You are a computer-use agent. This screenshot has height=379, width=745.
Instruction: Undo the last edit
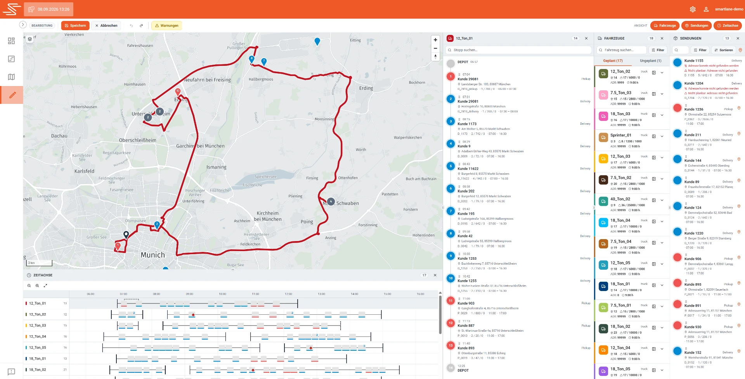(x=132, y=26)
